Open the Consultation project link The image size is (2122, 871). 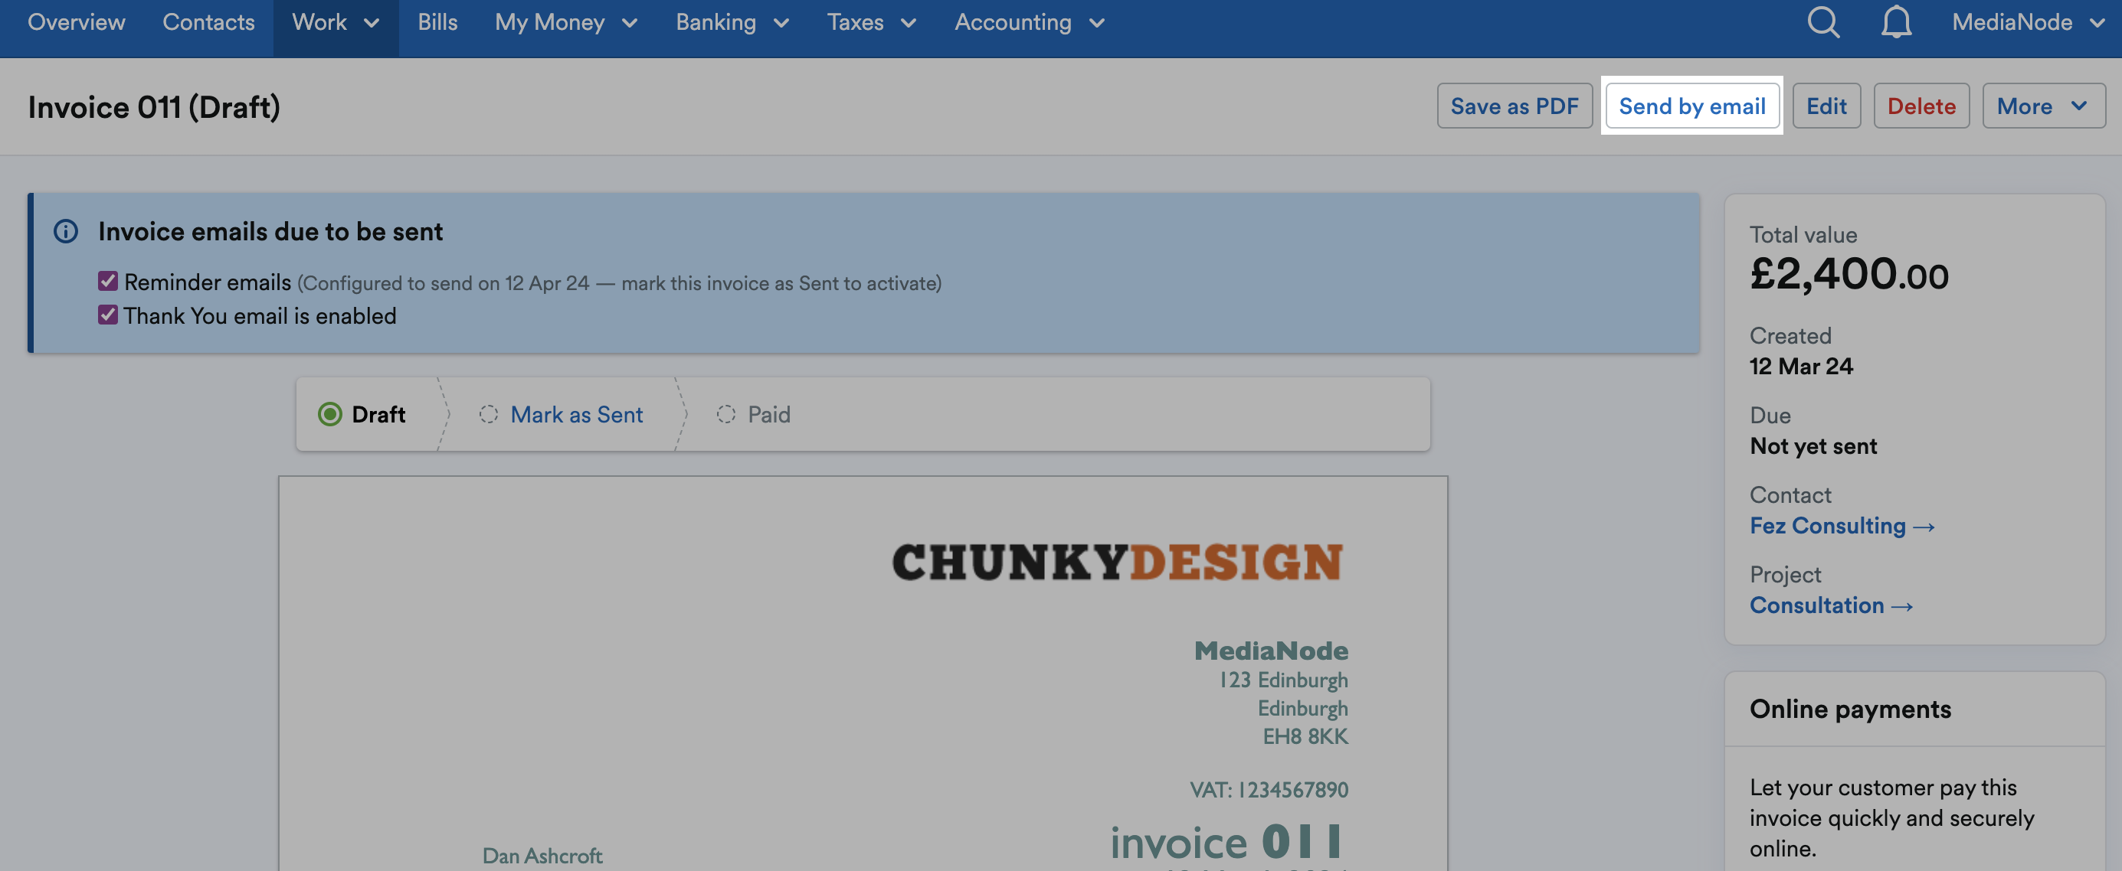tap(1831, 605)
